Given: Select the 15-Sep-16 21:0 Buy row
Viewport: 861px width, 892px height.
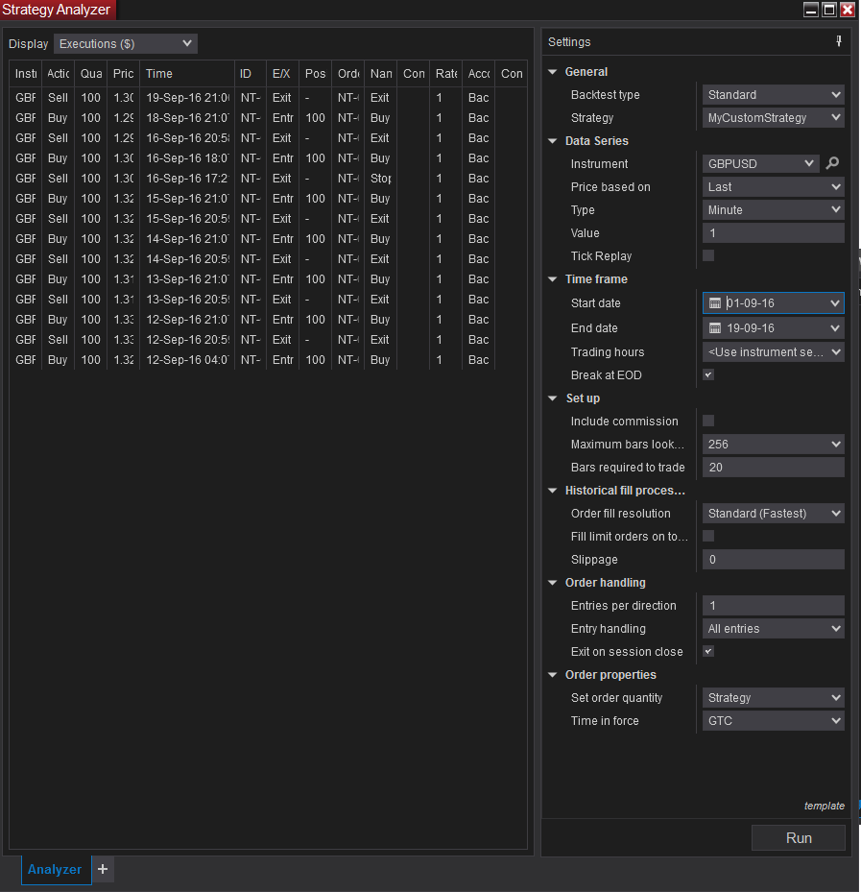Looking at the screenshot, I should click(269, 198).
